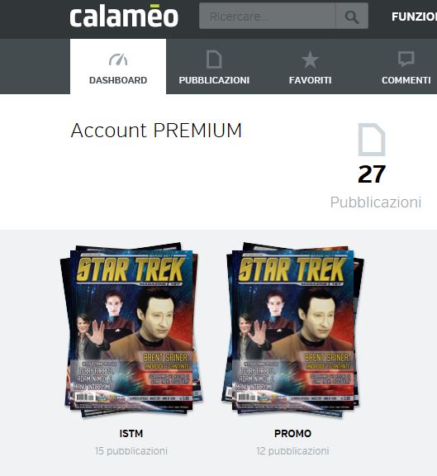Click the Calaméo logo
This screenshot has height=476, width=437.
124,16
